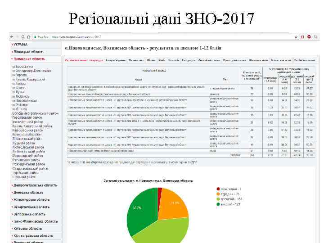Expand Кіровоградська область section
This screenshot has height=243, width=324.
(32, 236)
